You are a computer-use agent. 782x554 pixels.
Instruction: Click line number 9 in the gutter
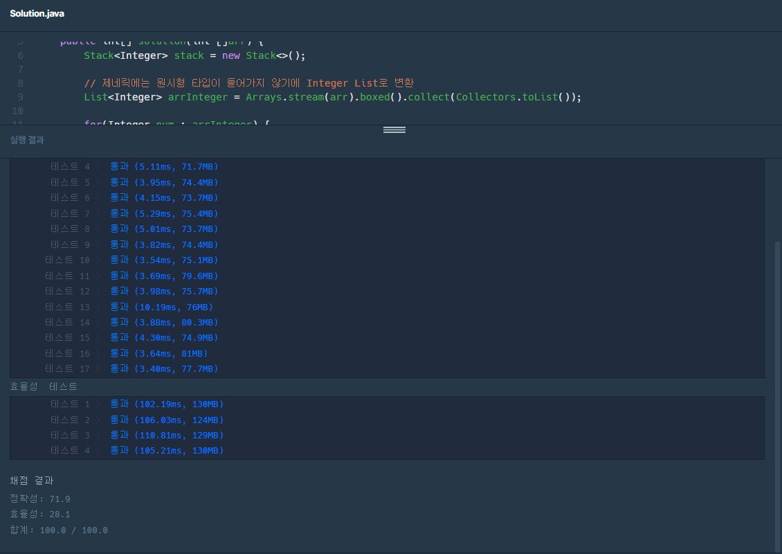(x=21, y=97)
